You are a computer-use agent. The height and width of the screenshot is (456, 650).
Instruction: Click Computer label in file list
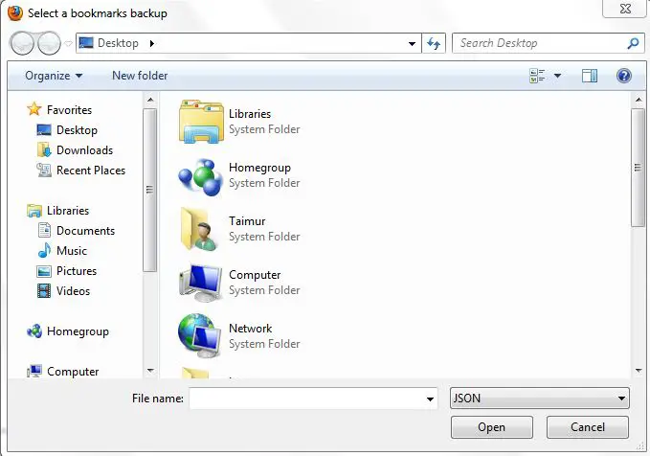coord(255,275)
